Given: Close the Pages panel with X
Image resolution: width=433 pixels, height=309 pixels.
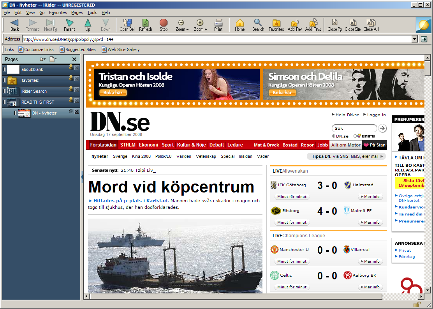Looking at the screenshot, I should point(74,59).
